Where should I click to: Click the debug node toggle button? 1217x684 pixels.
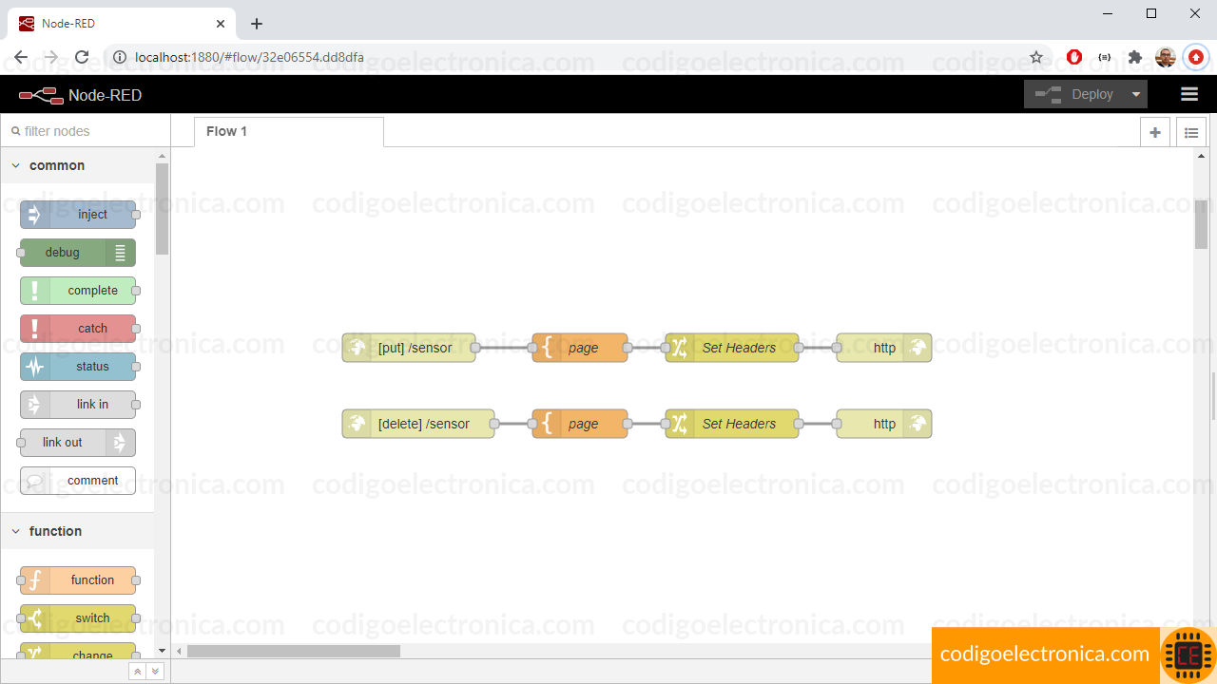coord(120,253)
